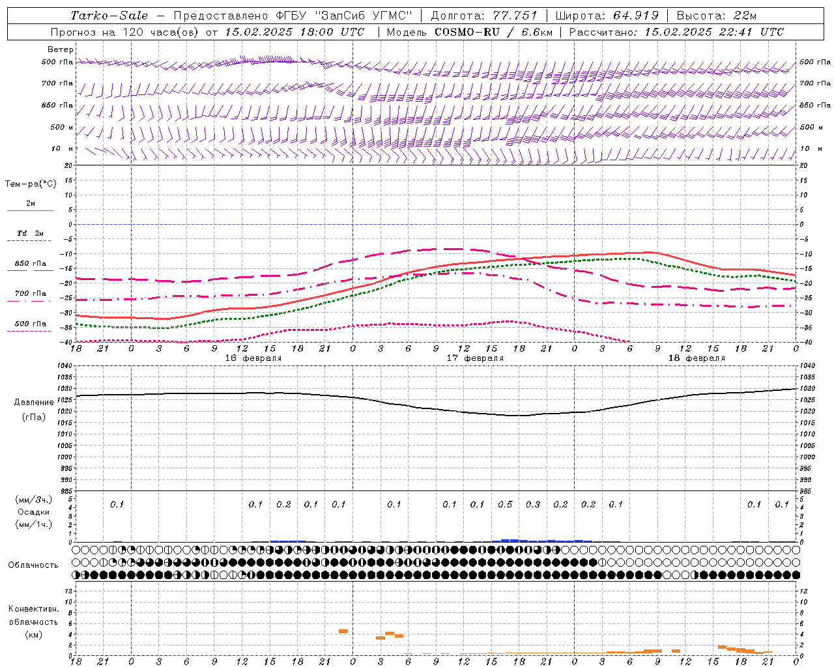Select the (мм/3ч.) precipitation unit label
834x667 pixels.
(34, 500)
